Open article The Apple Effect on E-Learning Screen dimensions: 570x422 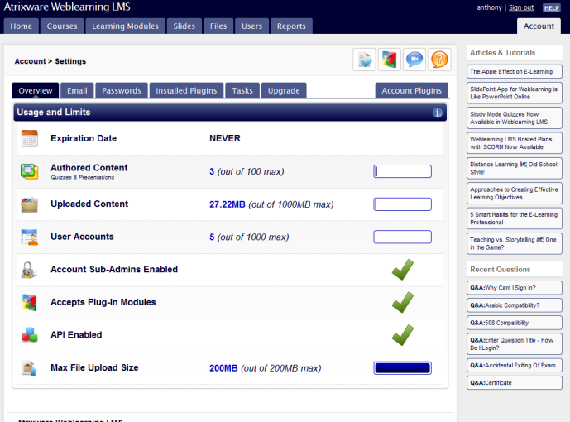click(x=515, y=72)
